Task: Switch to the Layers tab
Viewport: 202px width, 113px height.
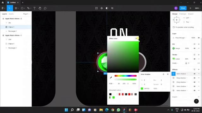Action: pos(4,14)
